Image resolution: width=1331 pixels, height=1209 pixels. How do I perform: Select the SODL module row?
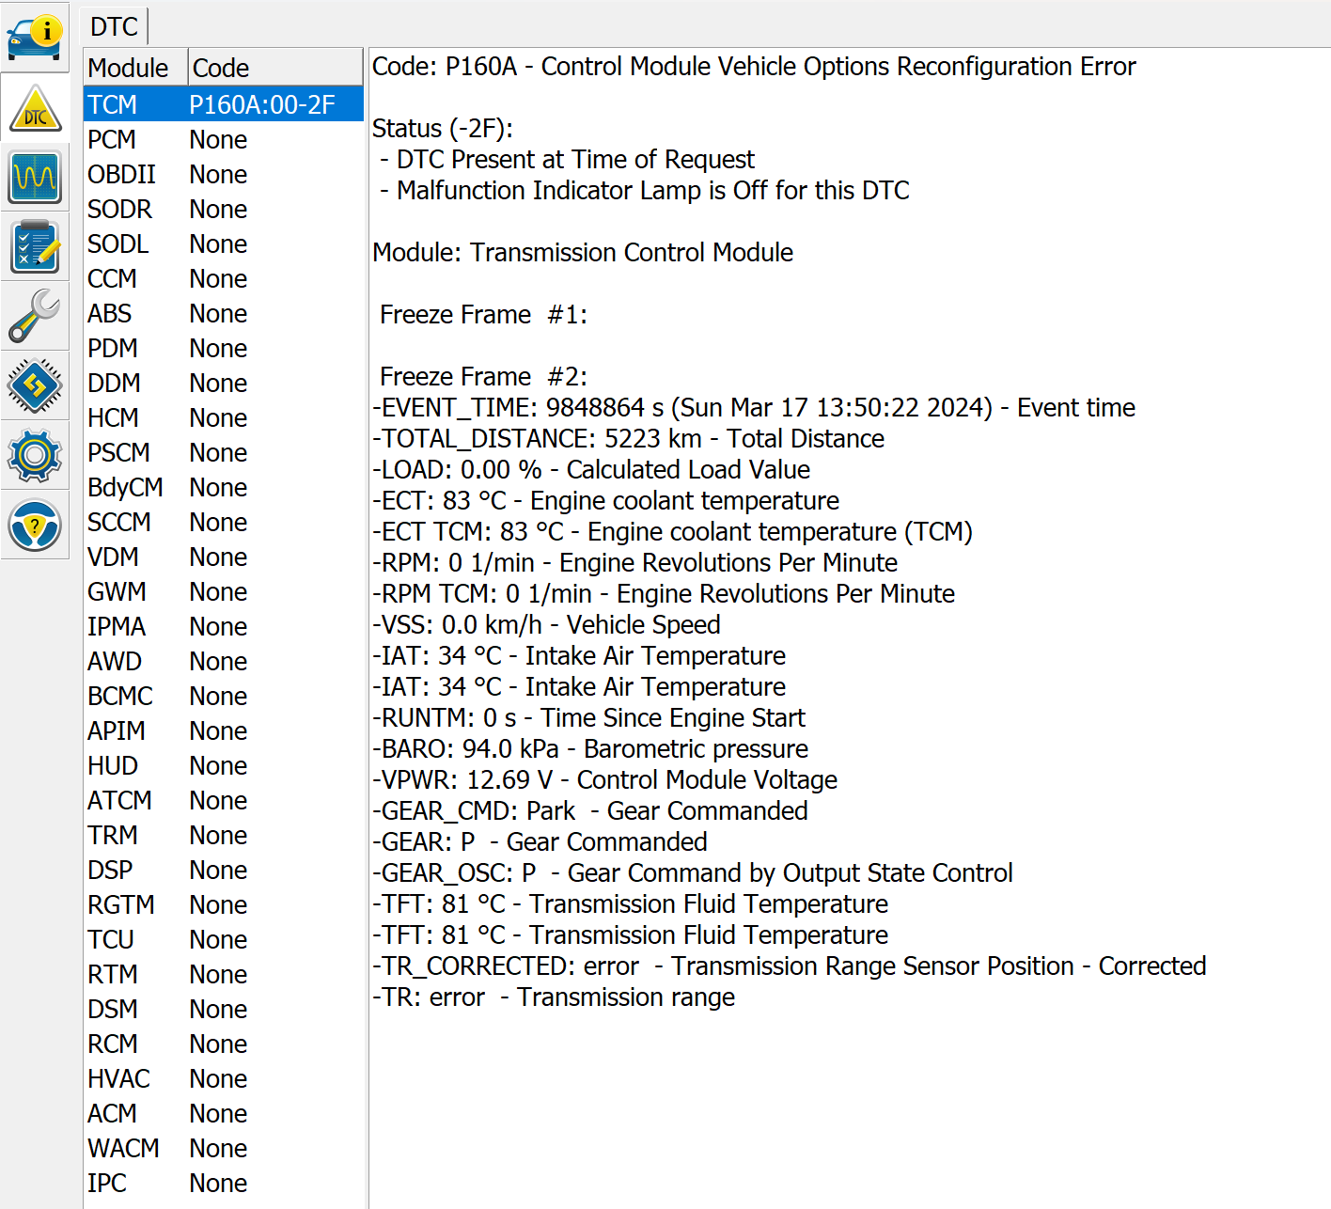click(224, 243)
